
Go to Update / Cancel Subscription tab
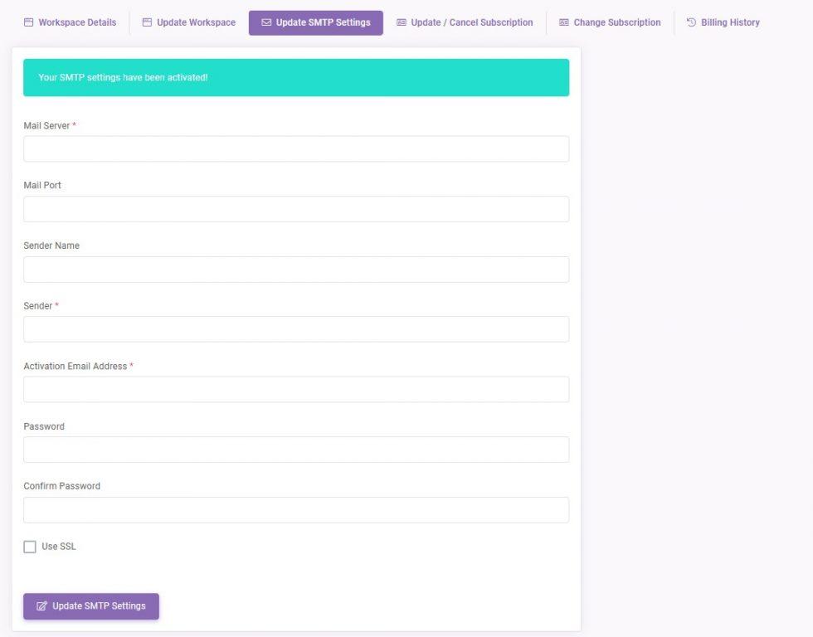click(x=471, y=22)
